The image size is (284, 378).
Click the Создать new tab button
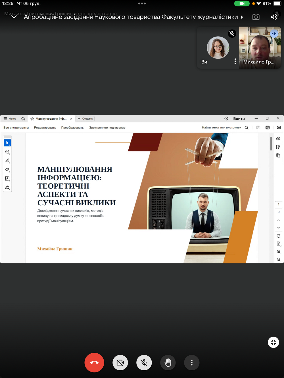point(85,119)
